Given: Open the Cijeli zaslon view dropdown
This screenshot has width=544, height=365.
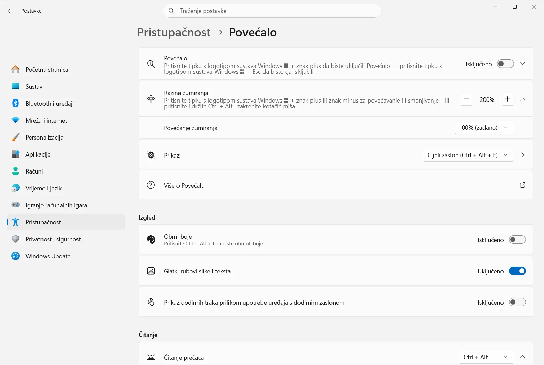Looking at the screenshot, I should 468,155.
